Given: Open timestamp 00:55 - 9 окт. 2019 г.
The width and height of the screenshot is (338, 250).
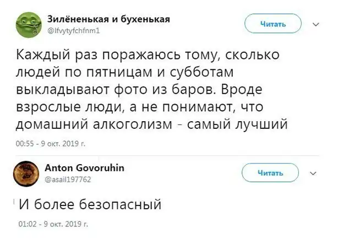Looking at the screenshot, I should 50,144.
